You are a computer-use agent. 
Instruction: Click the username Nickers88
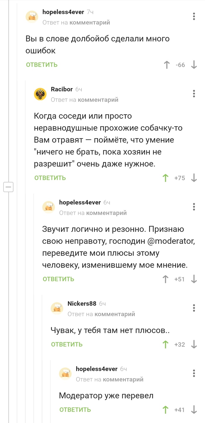pos(81,303)
